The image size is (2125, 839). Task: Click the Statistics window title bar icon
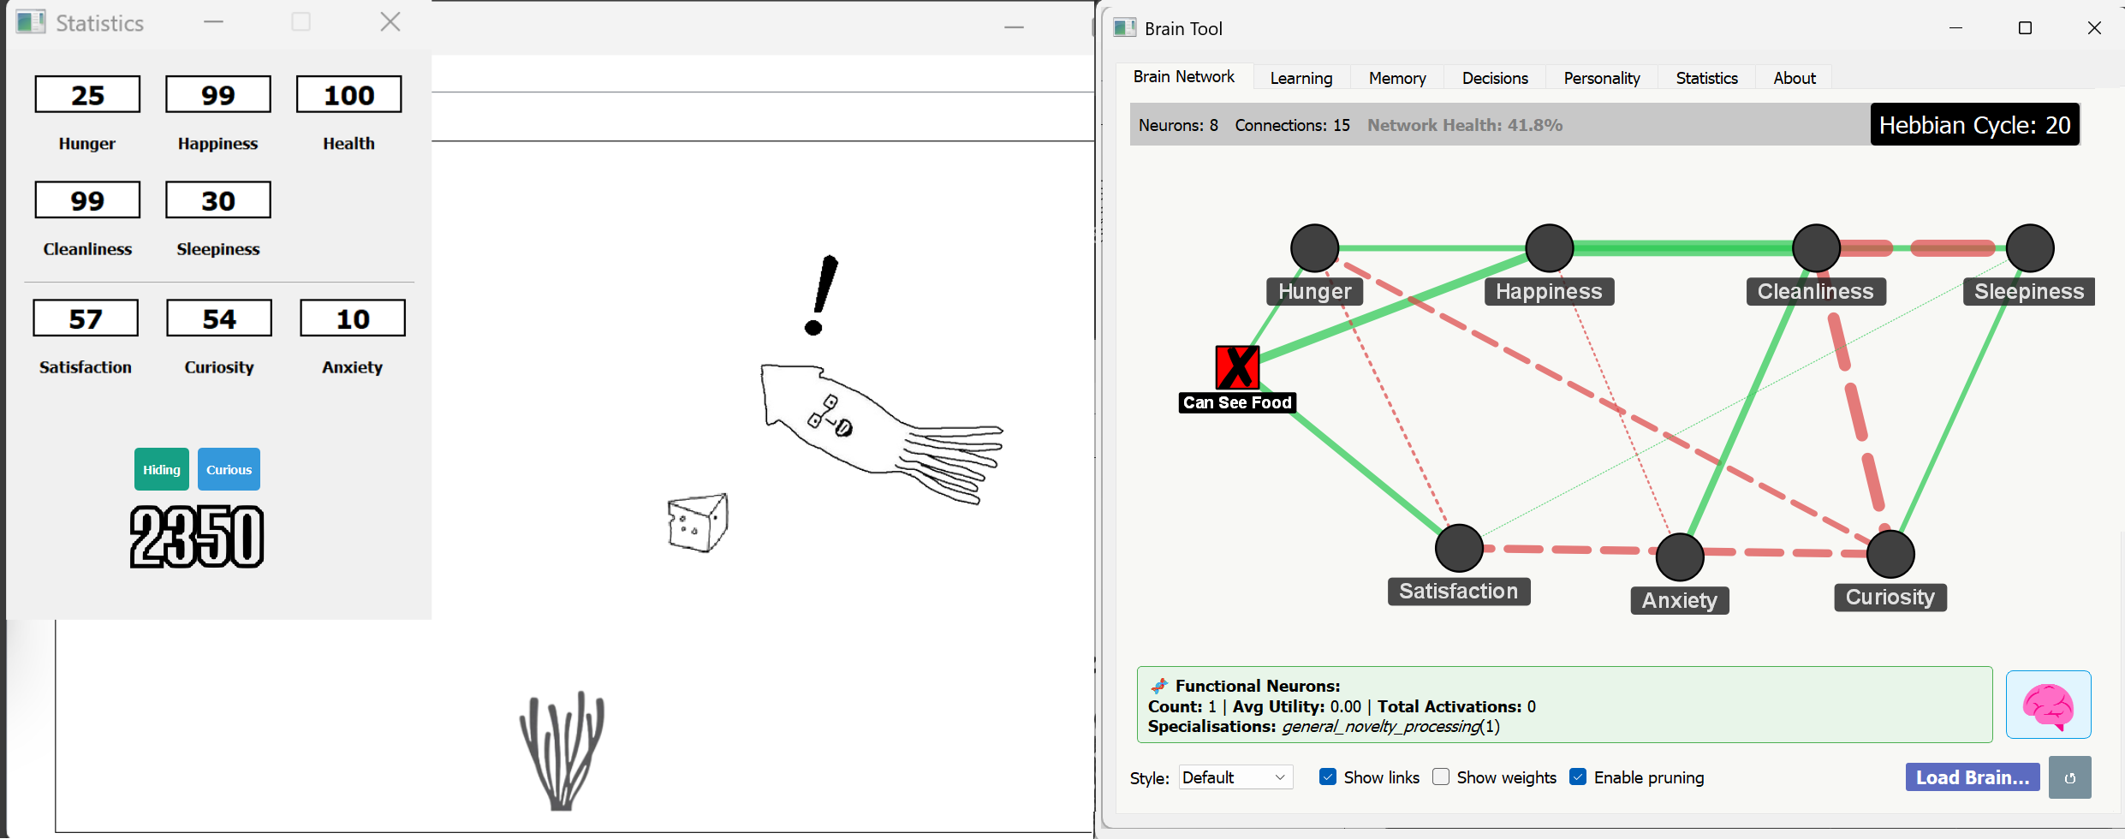pyautogui.click(x=30, y=21)
